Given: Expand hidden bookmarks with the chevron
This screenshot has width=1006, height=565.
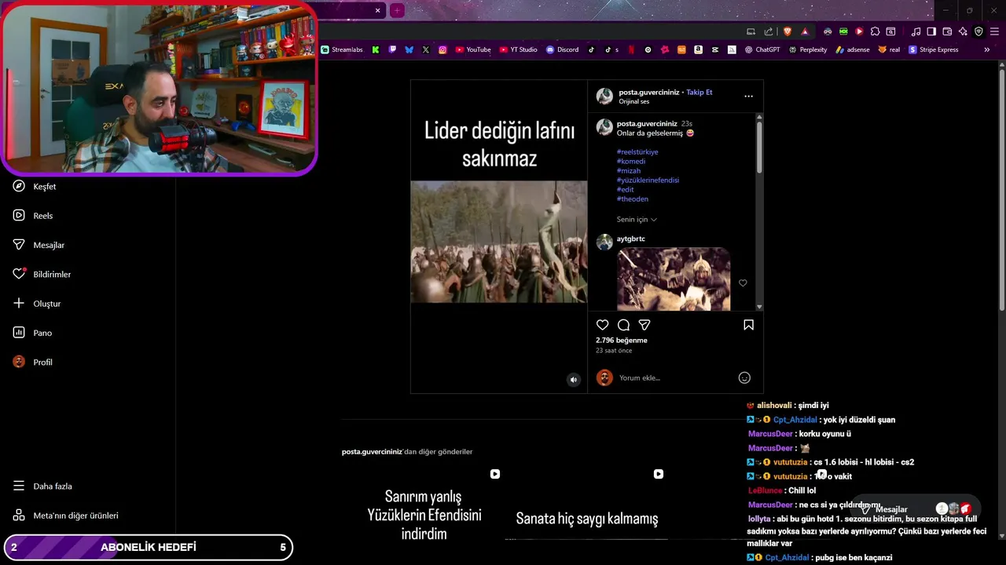Looking at the screenshot, I should (987, 49).
